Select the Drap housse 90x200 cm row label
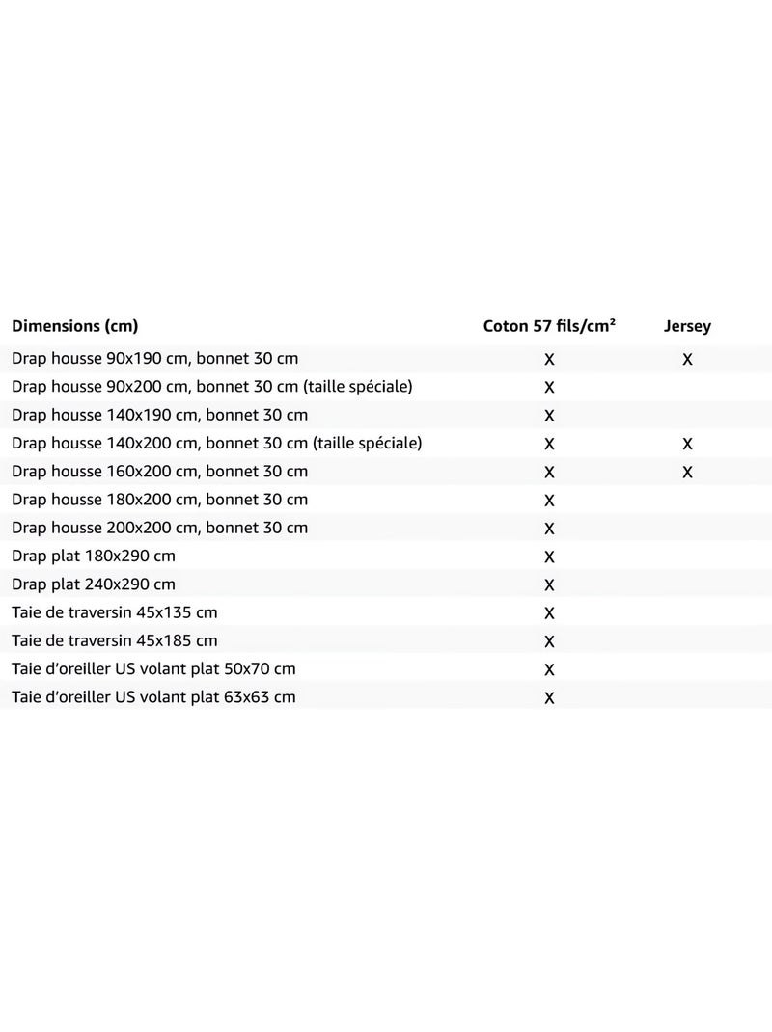This screenshot has width=772, height=1032. click(x=212, y=387)
